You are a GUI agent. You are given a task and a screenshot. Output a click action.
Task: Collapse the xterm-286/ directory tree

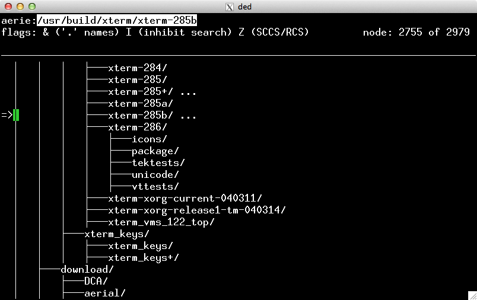(137, 127)
